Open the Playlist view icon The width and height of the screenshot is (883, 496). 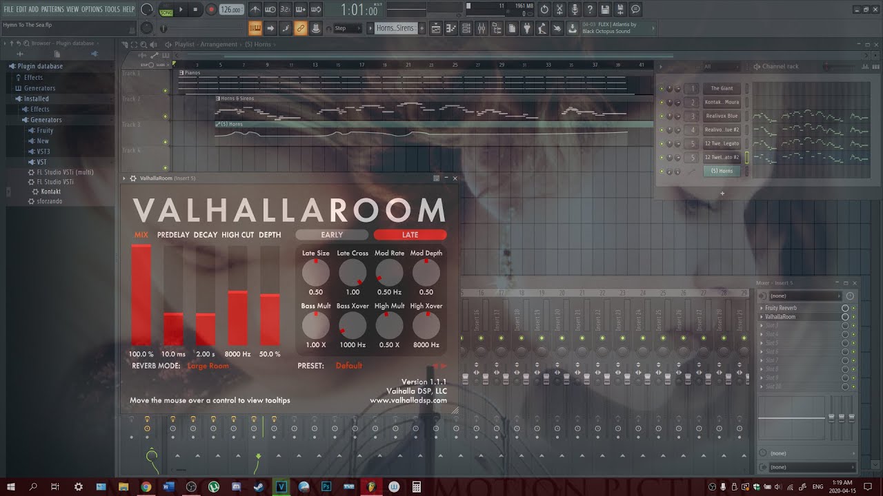[436, 28]
